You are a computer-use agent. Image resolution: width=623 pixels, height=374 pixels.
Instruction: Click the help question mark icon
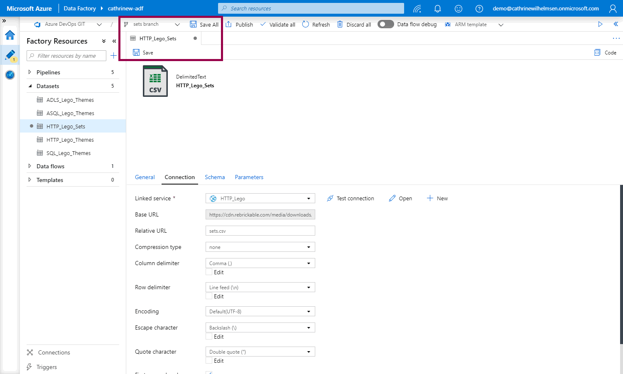coord(479,8)
